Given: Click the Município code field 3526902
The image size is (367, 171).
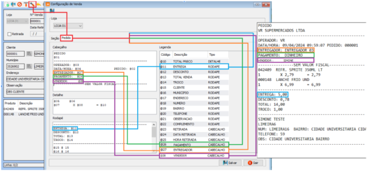Looking at the screenshot, I should (15, 66).
